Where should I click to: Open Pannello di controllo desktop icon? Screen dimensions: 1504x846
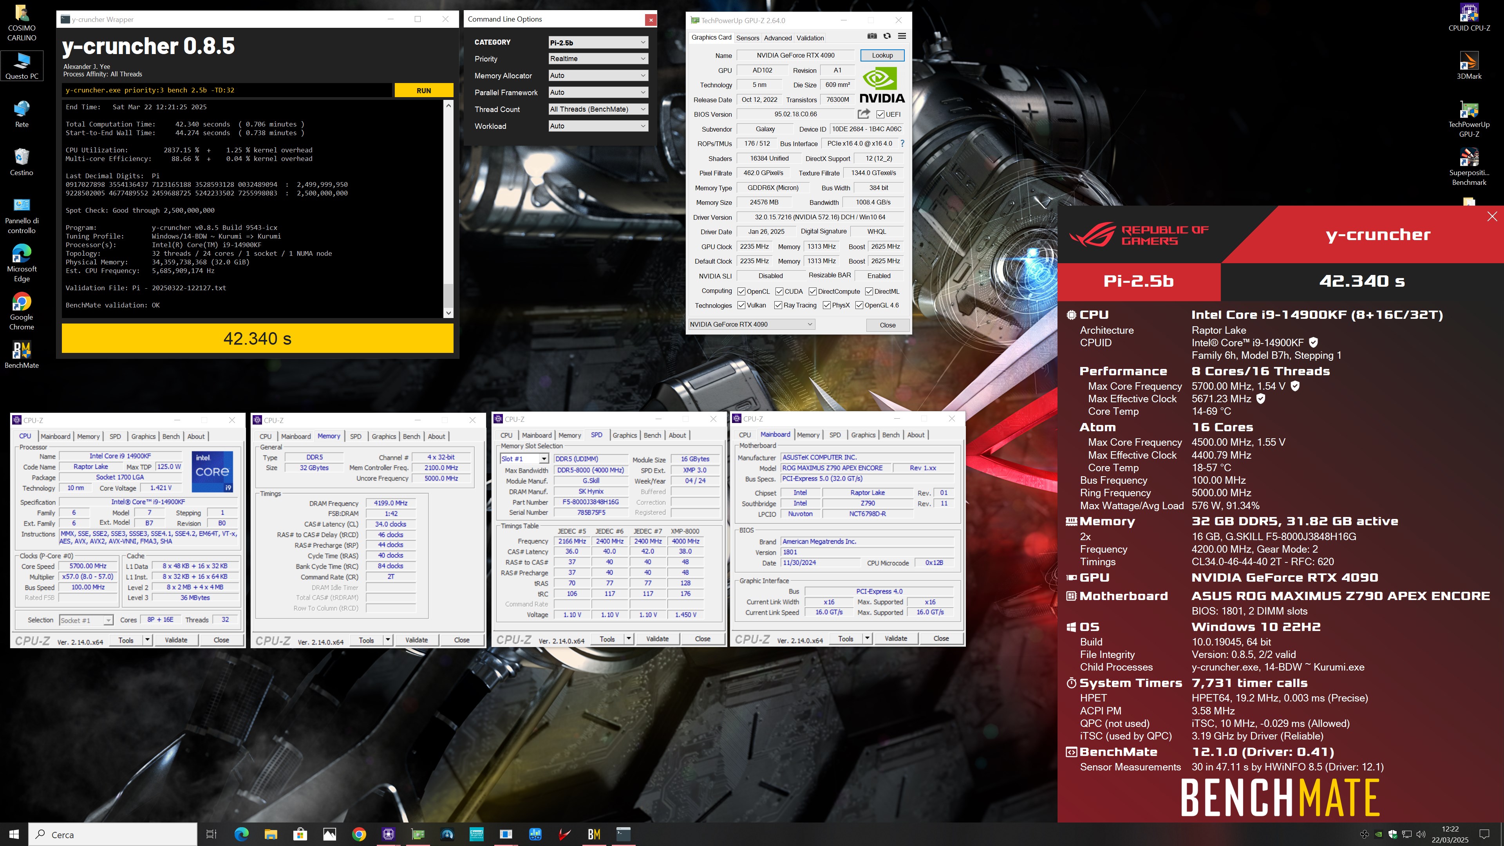coord(22,215)
